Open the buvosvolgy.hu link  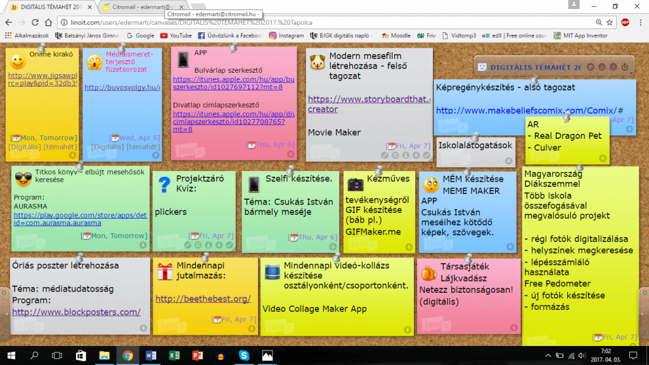pyautogui.click(x=122, y=87)
